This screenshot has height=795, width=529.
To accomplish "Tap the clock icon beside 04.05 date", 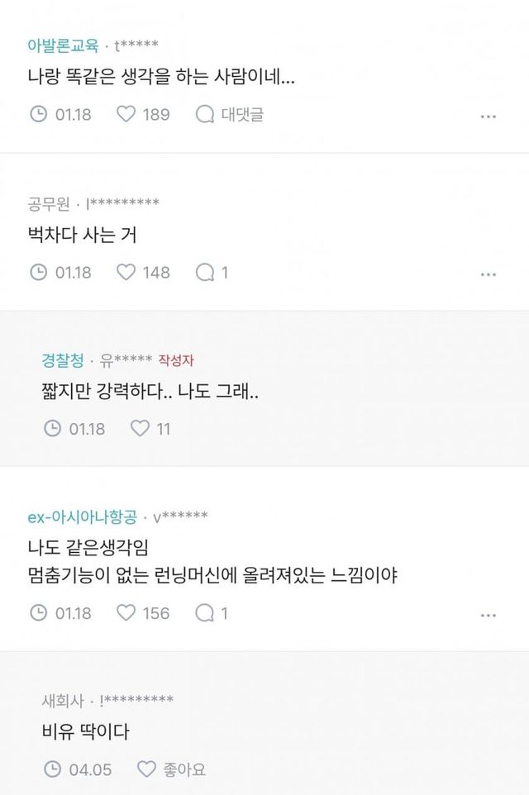I will [52, 769].
